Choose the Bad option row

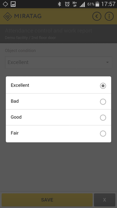click(58, 102)
